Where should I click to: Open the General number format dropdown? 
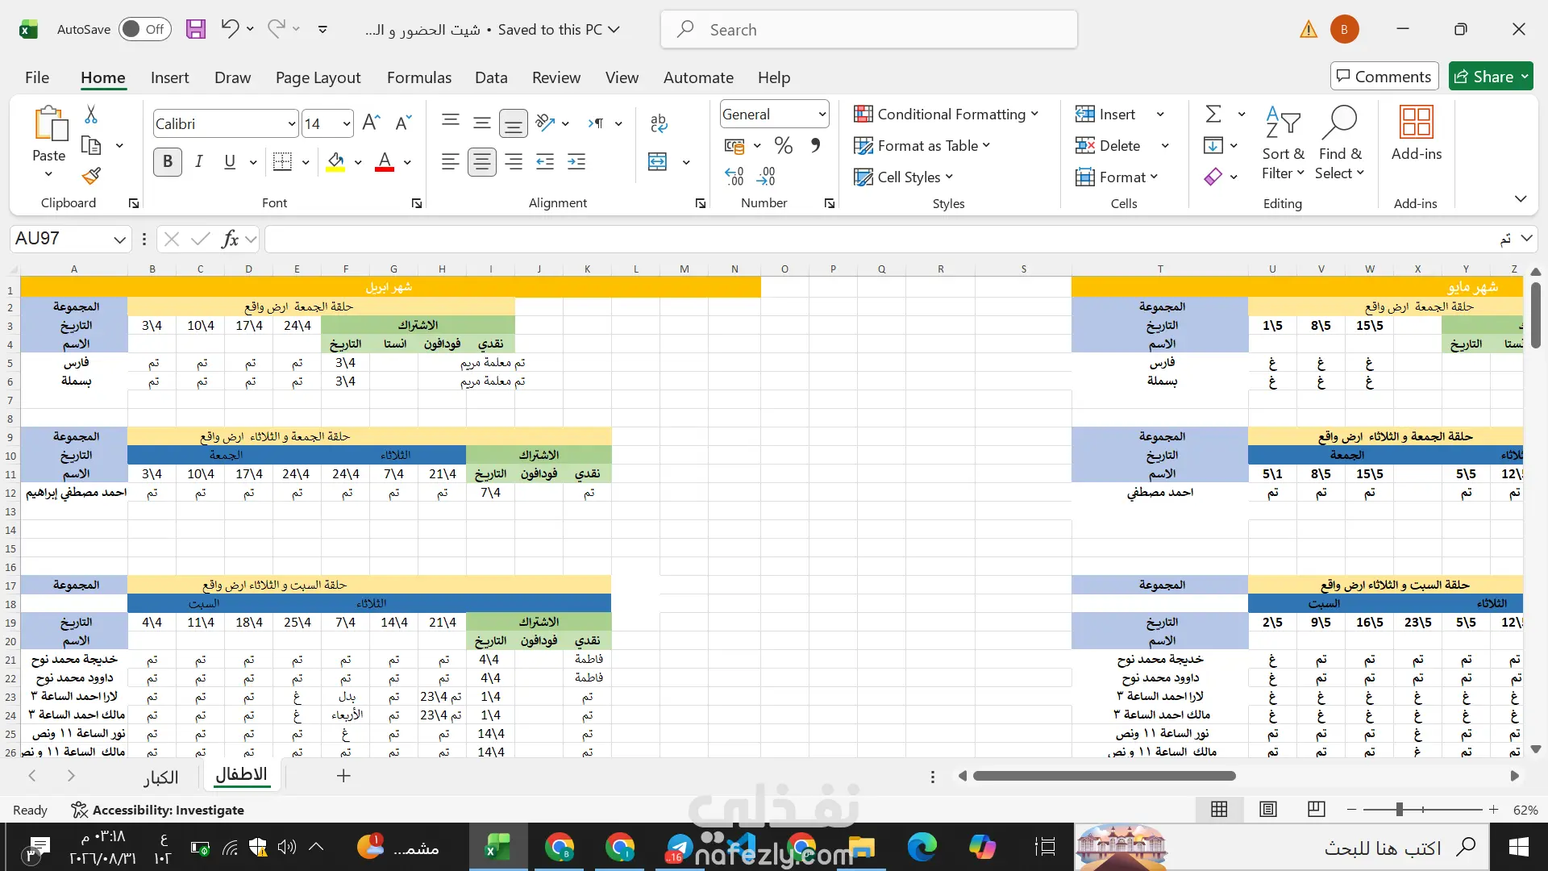822,114
